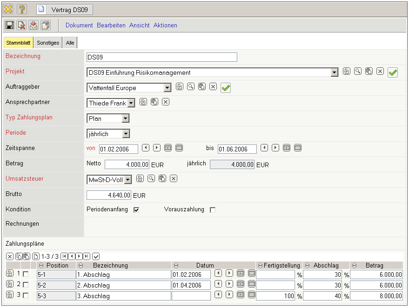This screenshot has width=409, height=307.
Task: Click into the Bezeichnung field containing DS09
Action: 161,57
